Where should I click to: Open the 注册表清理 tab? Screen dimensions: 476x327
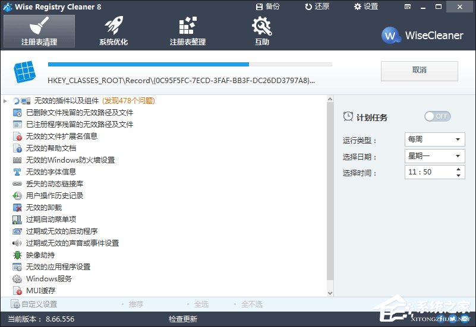click(x=39, y=31)
